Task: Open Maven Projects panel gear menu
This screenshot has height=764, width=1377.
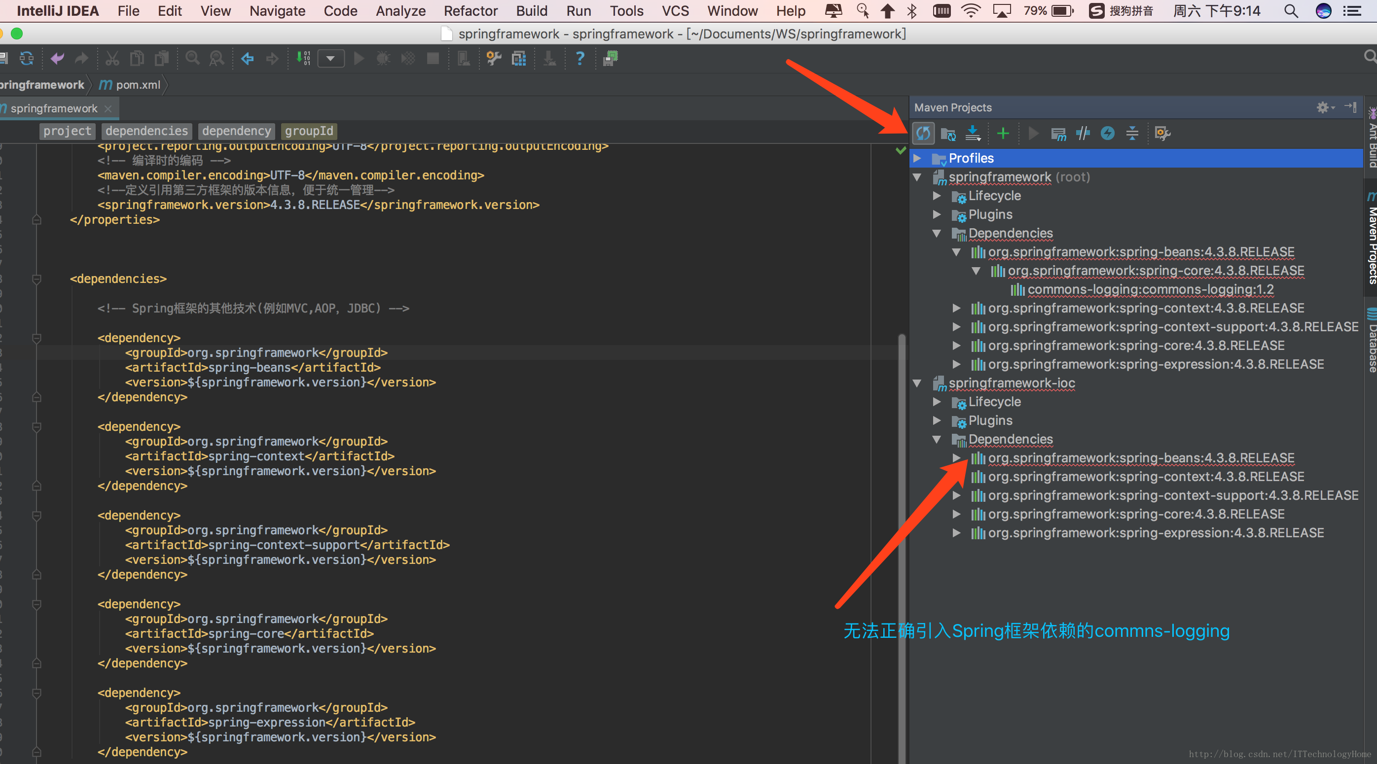Action: point(1325,107)
